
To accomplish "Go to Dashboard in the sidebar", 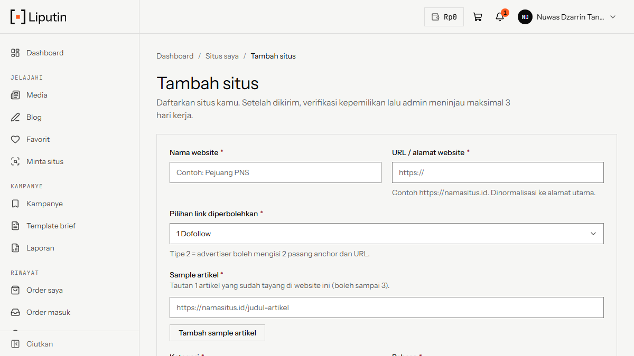I will 69,53.
